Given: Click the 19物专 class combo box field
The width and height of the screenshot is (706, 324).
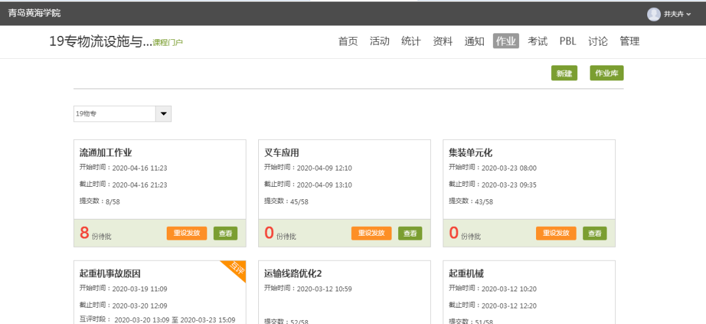Looking at the screenshot, I should [114, 114].
